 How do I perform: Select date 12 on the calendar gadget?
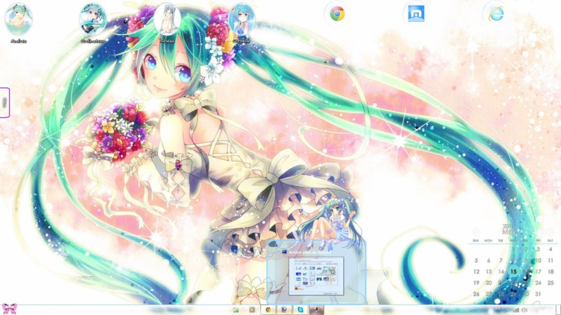(476, 271)
